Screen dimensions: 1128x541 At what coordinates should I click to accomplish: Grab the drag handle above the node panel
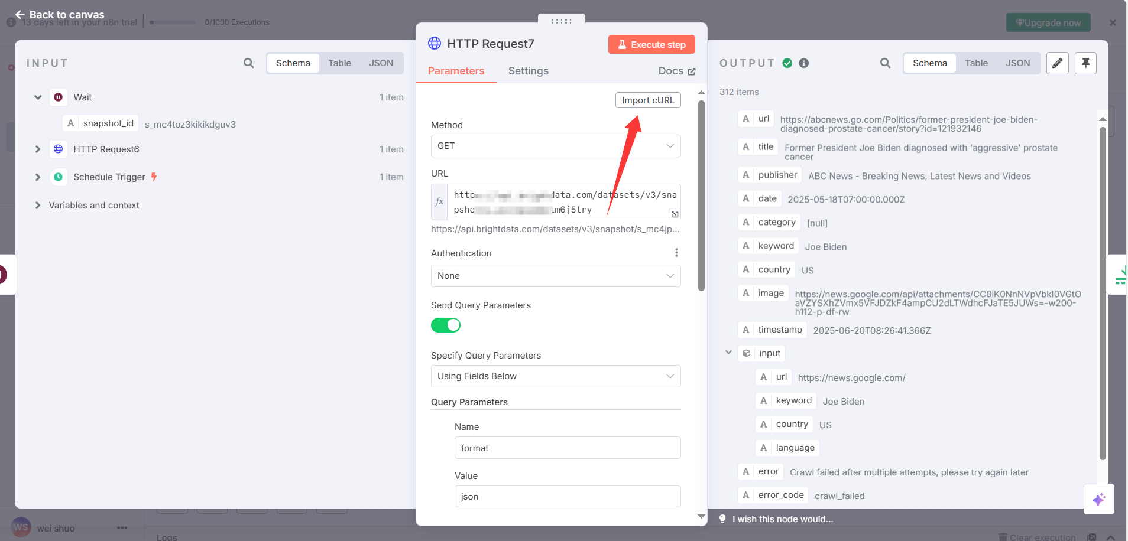(x=562, y=21)
